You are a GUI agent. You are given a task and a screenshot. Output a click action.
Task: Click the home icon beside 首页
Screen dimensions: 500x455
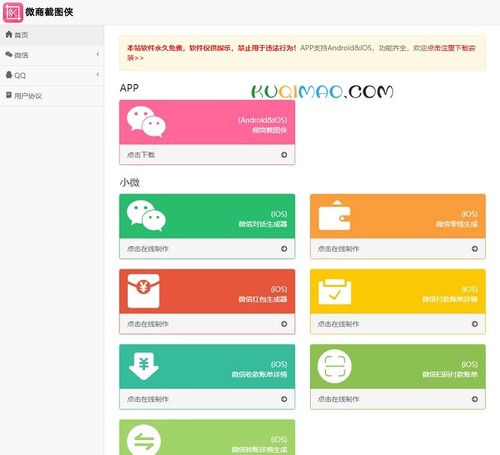9,35
